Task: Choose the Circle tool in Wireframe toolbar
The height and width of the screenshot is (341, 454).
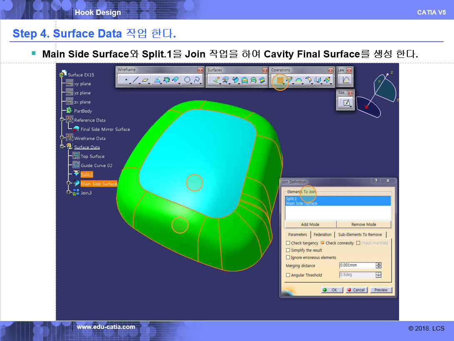Action: coord(187,80)
